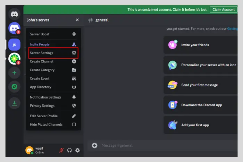The width and height of the screenshot is (243, 162).
Task: Click the Download the Discord App phone icon
Action: point(173,105)
